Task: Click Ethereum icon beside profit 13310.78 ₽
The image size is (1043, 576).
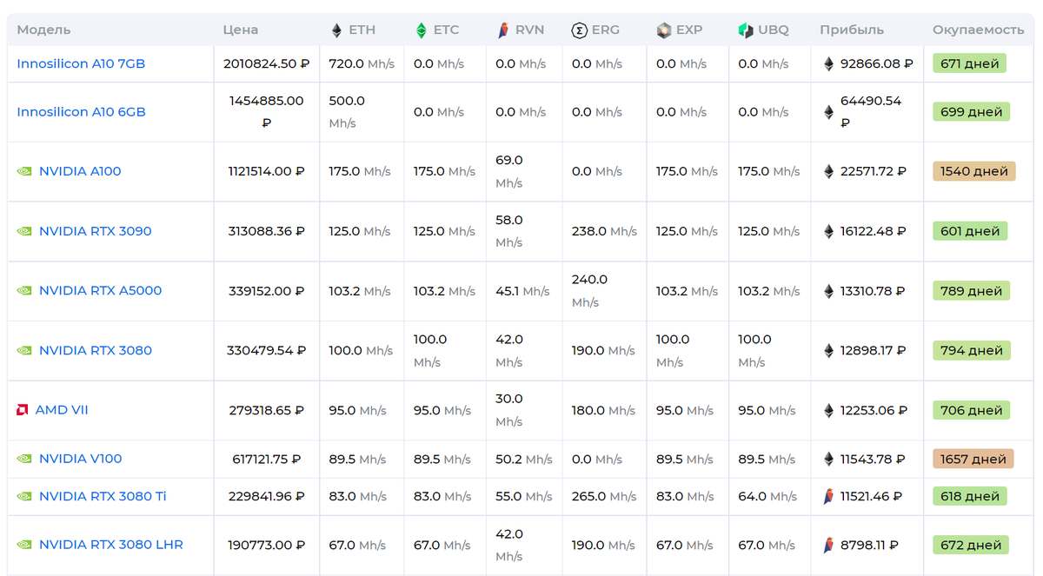Action: click(828, 291)
